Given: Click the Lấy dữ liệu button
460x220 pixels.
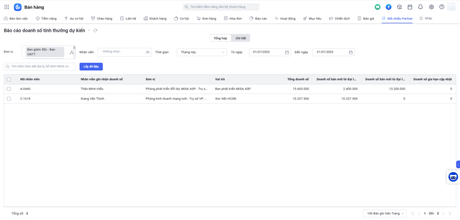Looking at the screenshot, I should [91, 66].
